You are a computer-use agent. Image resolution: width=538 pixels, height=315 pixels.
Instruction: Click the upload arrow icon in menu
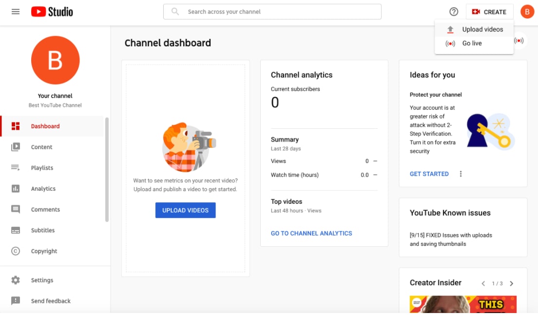[450, 30]
